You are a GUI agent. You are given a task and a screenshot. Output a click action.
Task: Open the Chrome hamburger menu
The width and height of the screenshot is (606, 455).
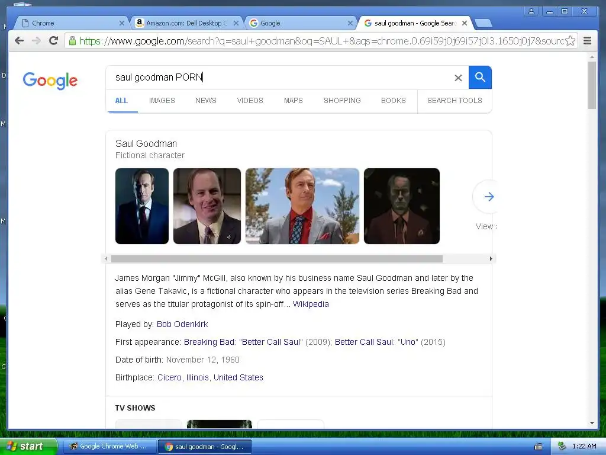coord(587,41)
